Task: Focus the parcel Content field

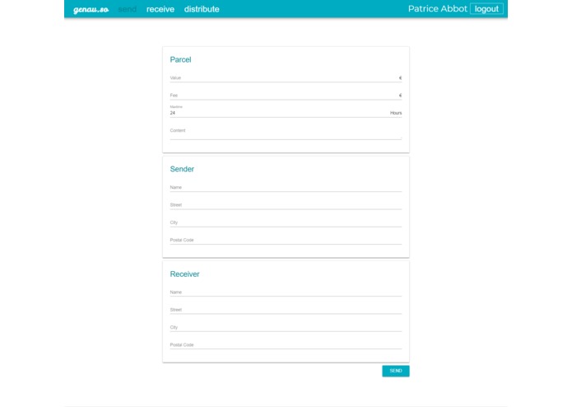Action: click(x=286, y=133)
